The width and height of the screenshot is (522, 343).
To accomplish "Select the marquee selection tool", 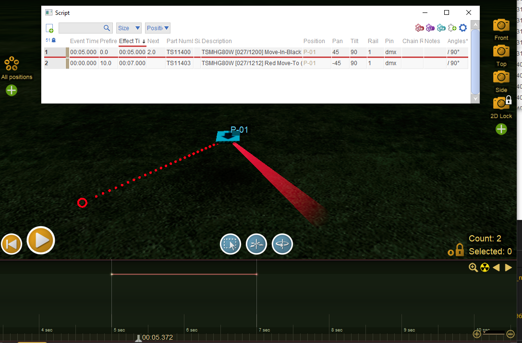I will tap(231, 244).
